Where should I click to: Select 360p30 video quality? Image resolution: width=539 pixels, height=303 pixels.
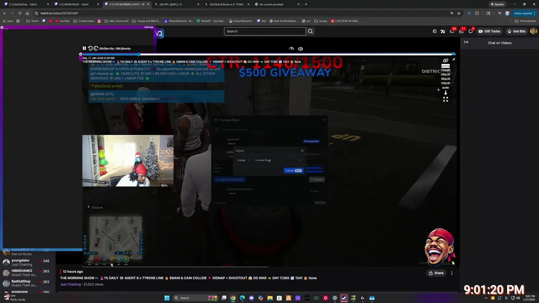pyautogui.click(x=446, y=79)
